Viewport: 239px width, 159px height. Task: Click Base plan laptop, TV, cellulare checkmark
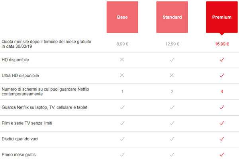[122, 107]
